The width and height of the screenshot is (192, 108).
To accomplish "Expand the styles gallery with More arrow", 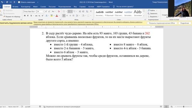I will click(144, 16).
